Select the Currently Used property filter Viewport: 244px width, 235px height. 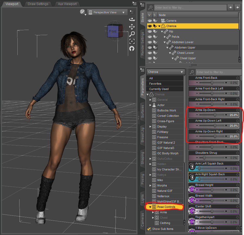[165, 89]
